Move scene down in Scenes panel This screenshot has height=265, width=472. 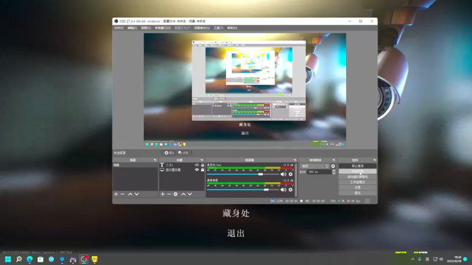pyautogui.click(x=137, y=194)
